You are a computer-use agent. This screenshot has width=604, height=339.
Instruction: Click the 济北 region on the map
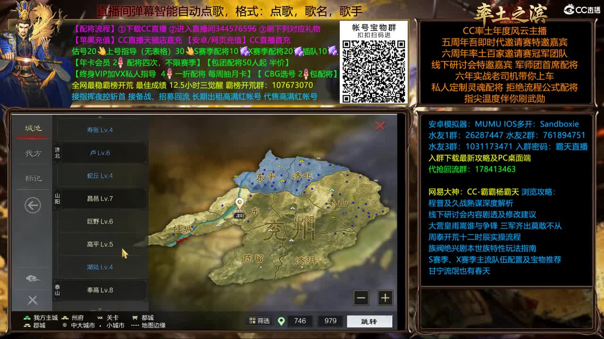pyautogui.click(x=302, y=177)
